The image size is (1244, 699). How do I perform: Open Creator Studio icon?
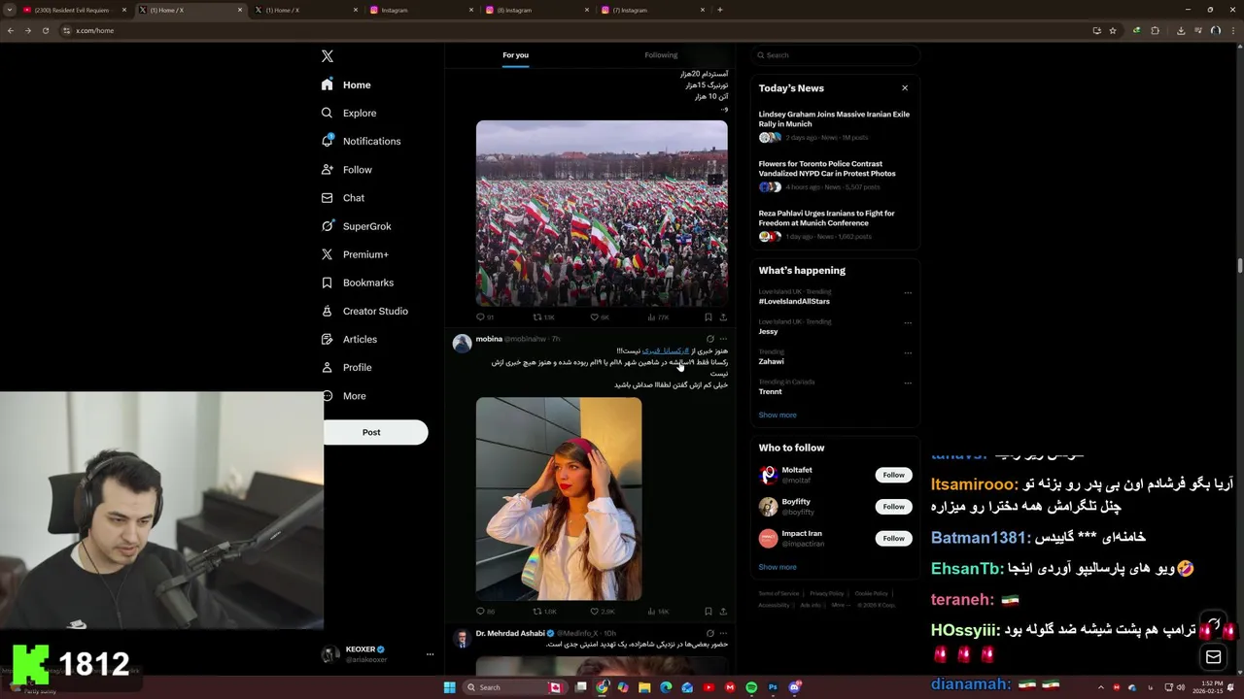328,311
